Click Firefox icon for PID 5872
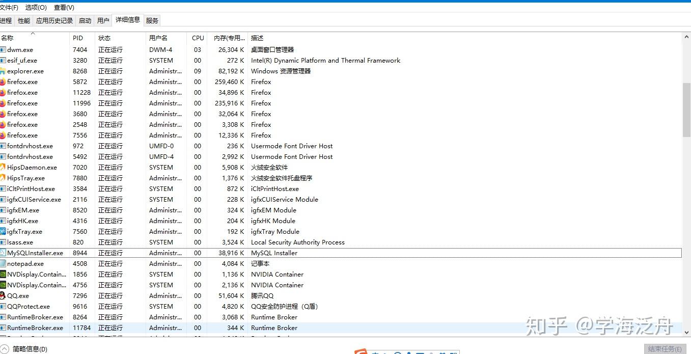 (x=3, y=81)
